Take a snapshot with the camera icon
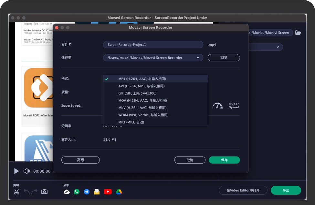This screenshot has width=315, height=205. pos(44,191)
